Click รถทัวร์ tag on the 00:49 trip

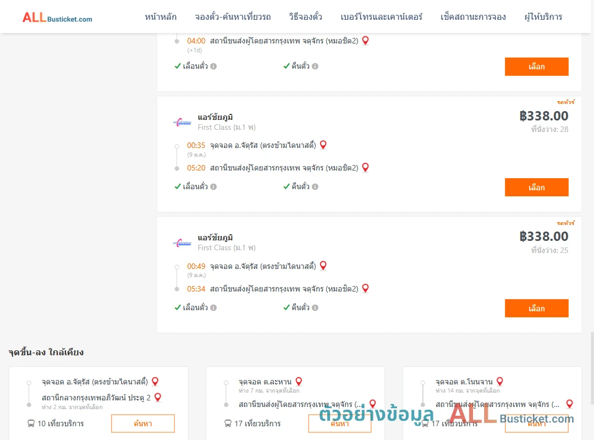coord(565,223)
